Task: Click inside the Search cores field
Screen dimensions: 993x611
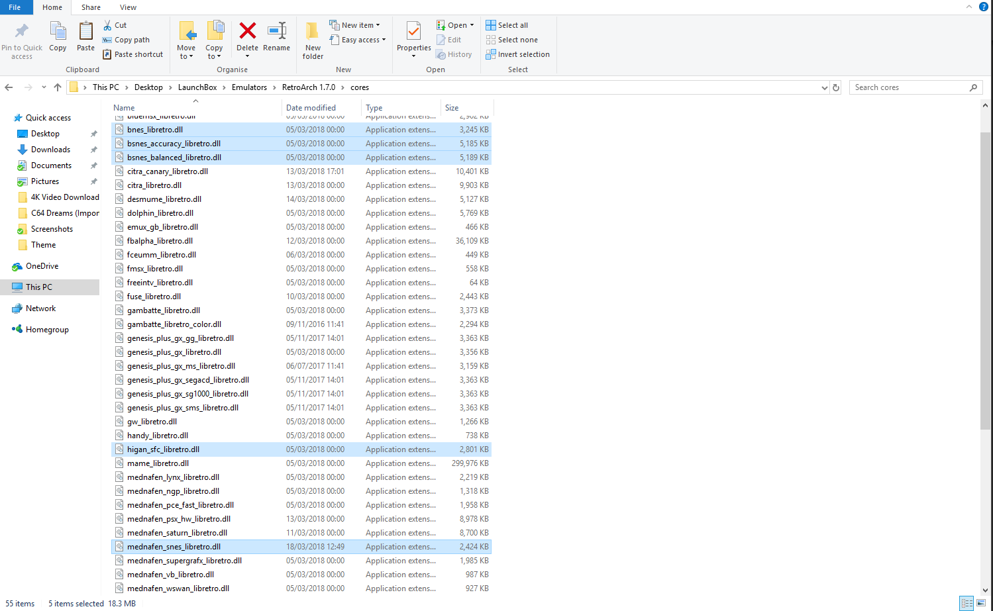Action: click(x=909, y=87)
